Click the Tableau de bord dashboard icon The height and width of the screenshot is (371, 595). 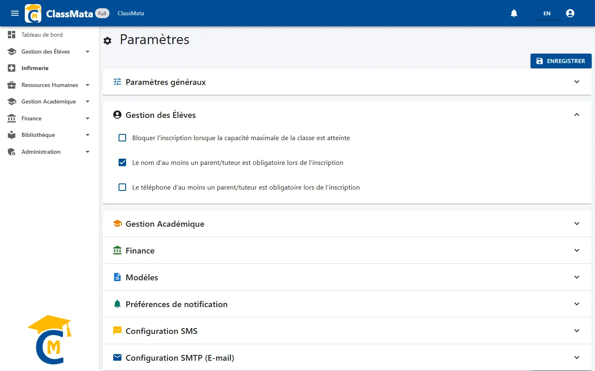(12, 35)
